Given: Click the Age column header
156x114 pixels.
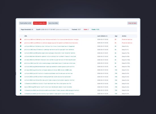Looking at the screenshot, I should 116,36.
